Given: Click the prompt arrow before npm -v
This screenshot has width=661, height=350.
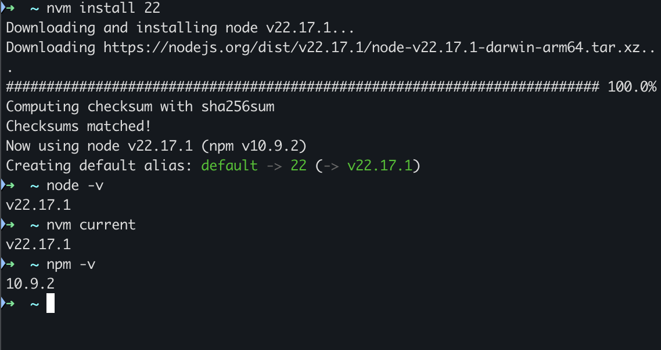Looking at the screenshot, I should point(9,264).
